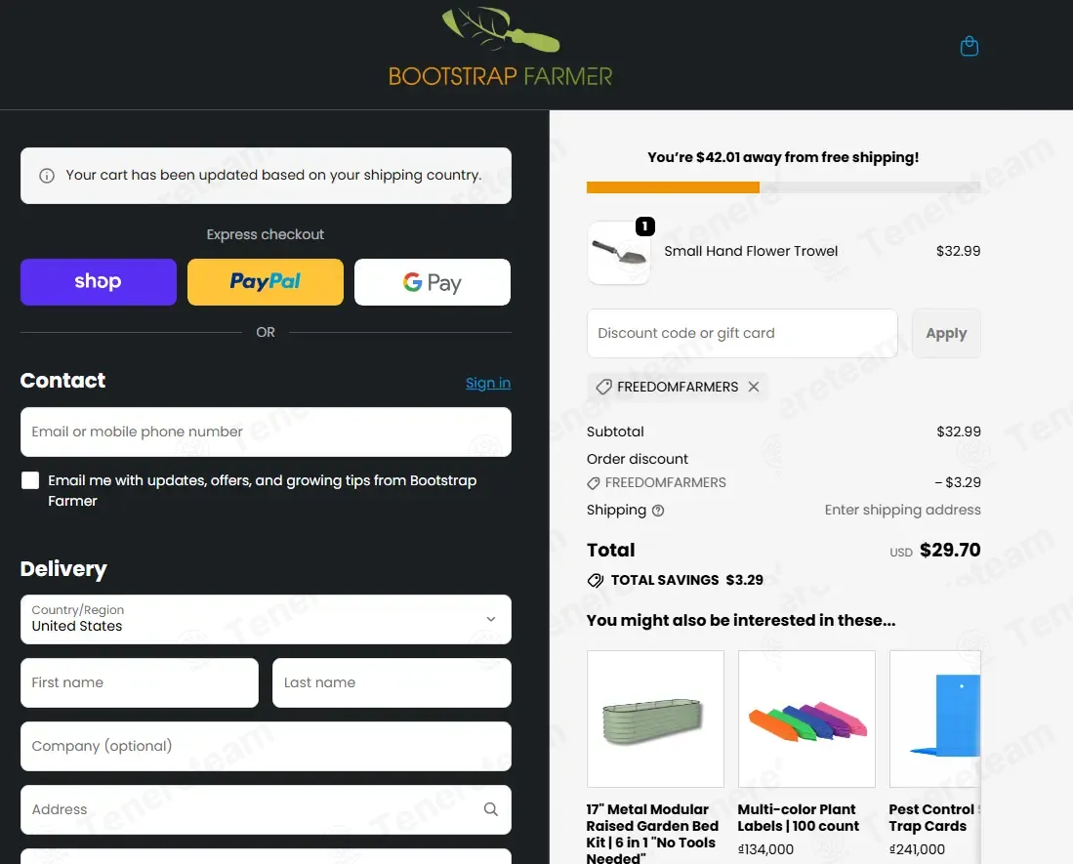Click the Bootstrap Farmer logo
The height and width of the screenshot is (864, 1073).
click(501, 49)
